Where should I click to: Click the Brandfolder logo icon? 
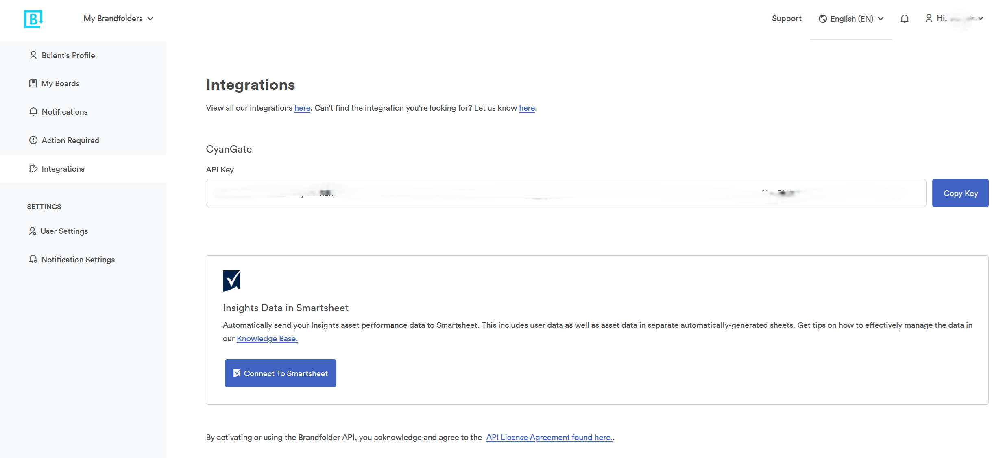33,19
